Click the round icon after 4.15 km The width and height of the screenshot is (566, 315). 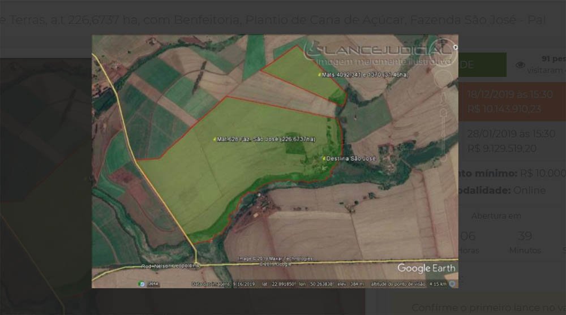click(x=452, y=283)
